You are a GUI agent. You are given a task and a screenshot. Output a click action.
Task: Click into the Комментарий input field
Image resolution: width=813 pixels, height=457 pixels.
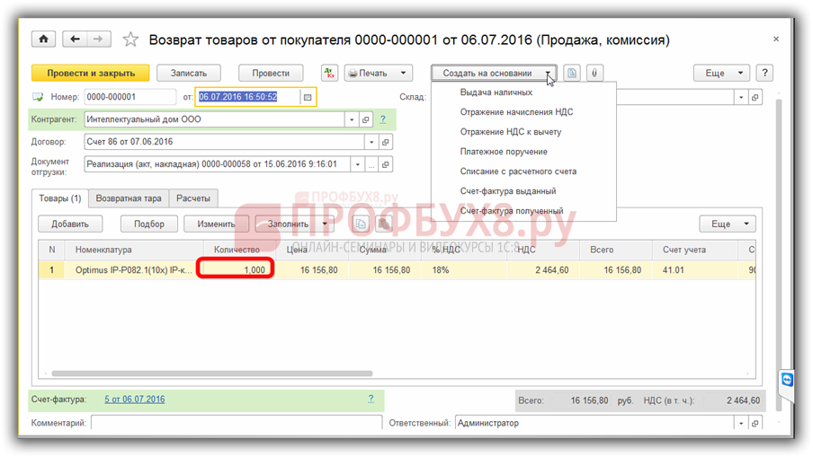236,423
